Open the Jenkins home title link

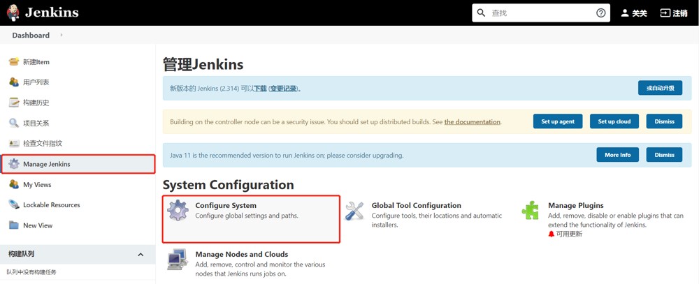pos(52,13)
